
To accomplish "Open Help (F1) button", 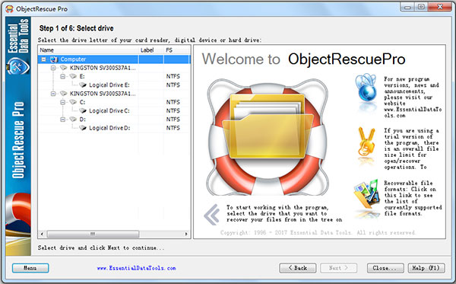I will [426, 268].
